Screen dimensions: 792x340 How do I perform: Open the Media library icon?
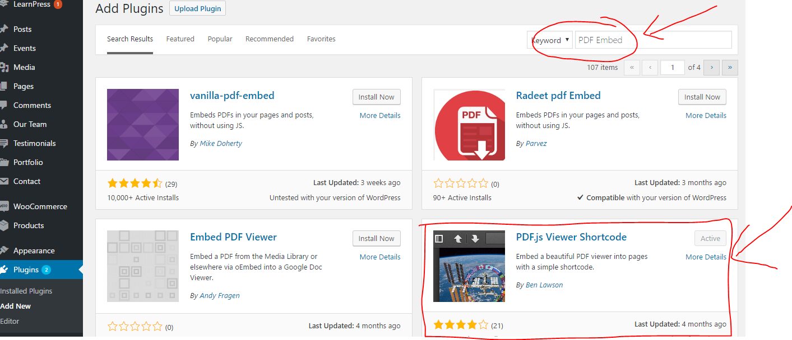click(3, 67)
